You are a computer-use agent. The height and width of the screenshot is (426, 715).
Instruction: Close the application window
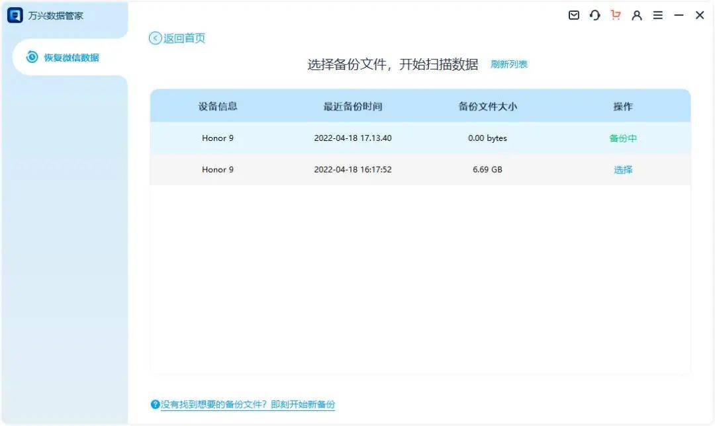click(700, 15)
